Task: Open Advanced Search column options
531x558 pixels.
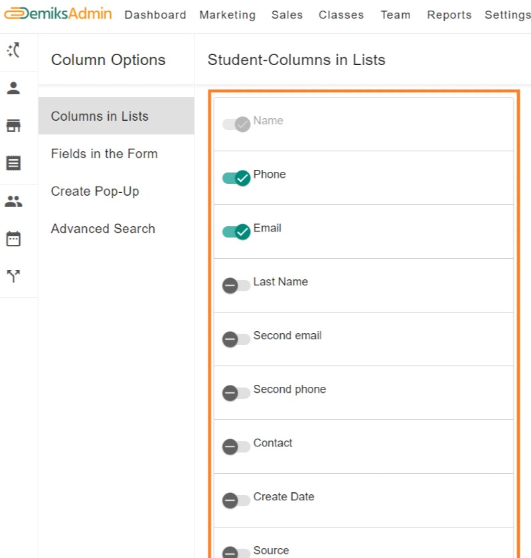Action: (x=103, y=228)
